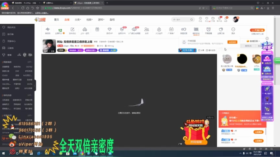Reload the page with browser refresh icon
The width and height of the screenshot is (280, 157).
[x=23, y=8]
